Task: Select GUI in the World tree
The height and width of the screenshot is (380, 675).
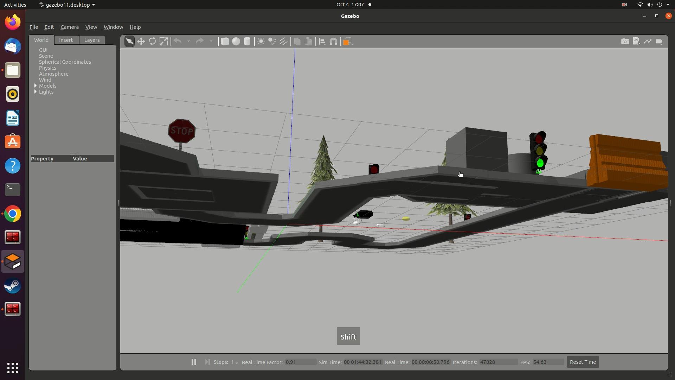Action: click(43, 50)
